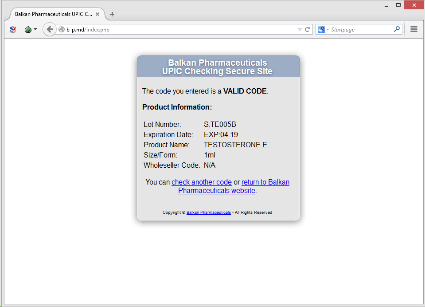Close the Balkan Pharmaceuticals UPIC tab

click(97, 14)
